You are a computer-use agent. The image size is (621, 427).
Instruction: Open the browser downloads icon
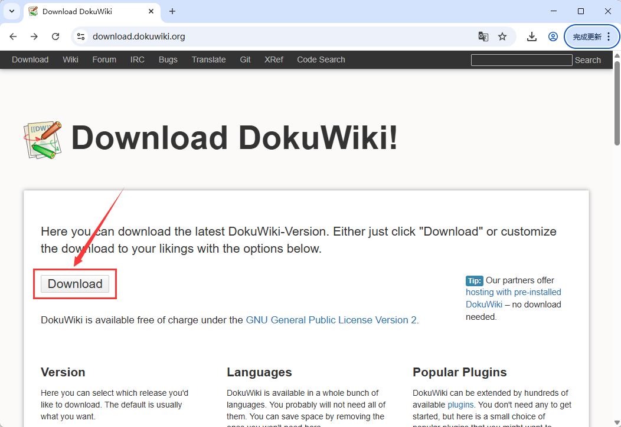click(531, 37)
